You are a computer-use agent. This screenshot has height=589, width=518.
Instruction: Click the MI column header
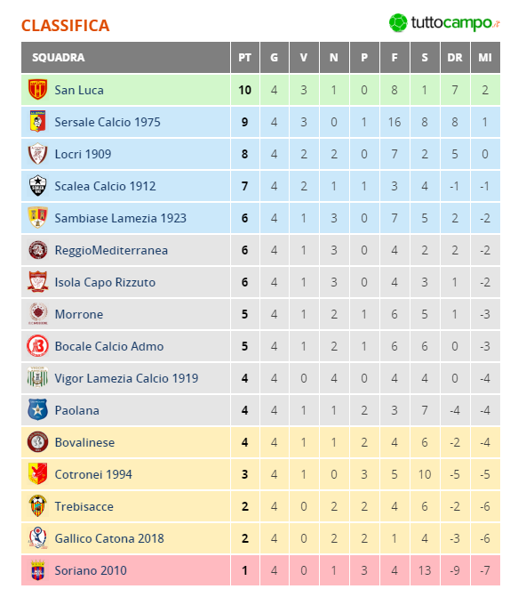pyautogui.click(x=485, y=58)
